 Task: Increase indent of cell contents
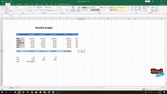[43, 10]
